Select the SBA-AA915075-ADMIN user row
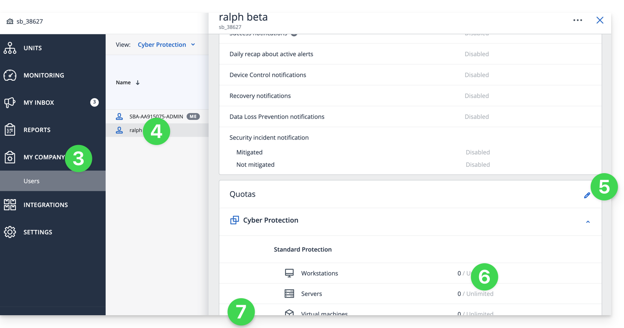 (x=156, y=116)
